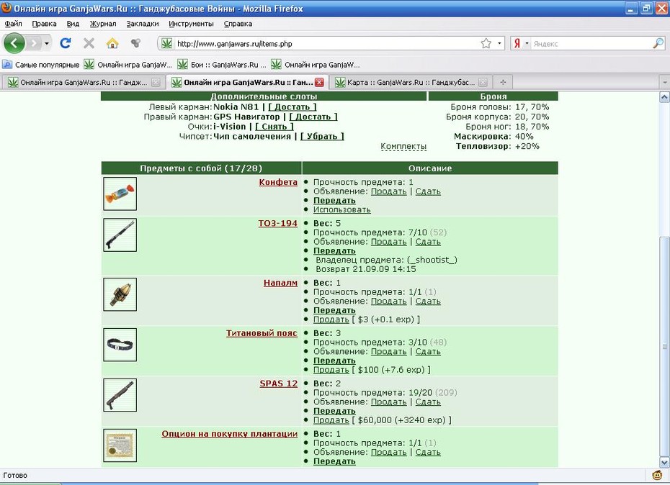Click Достать for Nokia N81

pos(292,107)
